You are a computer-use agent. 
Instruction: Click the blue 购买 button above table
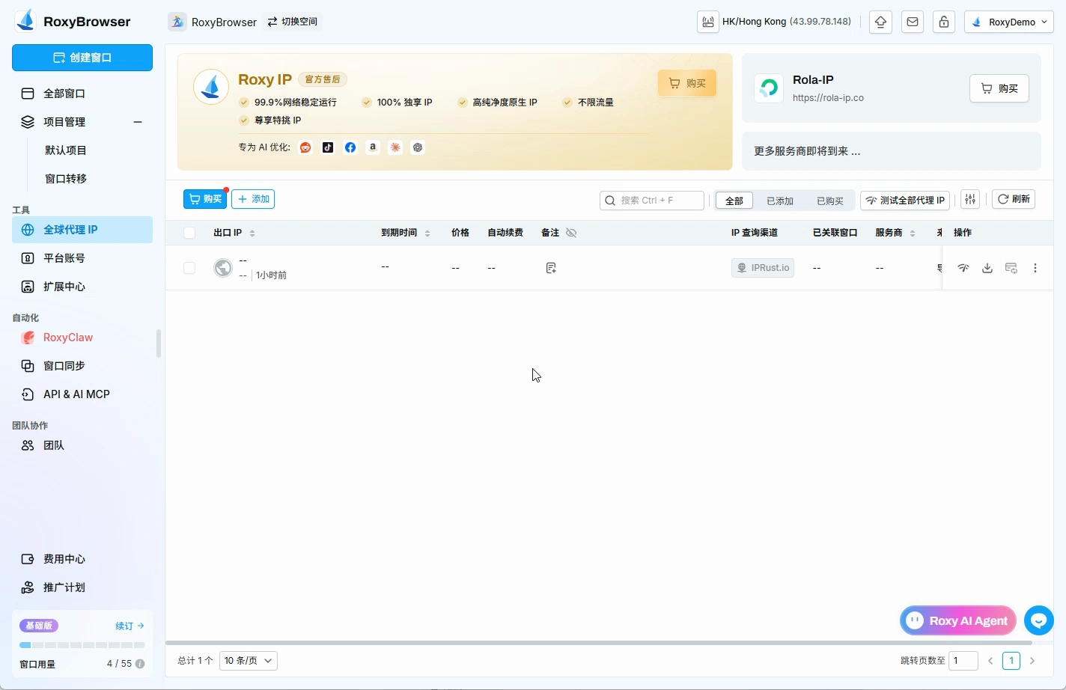[205, 199]
